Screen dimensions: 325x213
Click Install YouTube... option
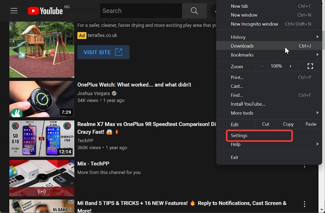pyautogui.click(x=269, y=104)
